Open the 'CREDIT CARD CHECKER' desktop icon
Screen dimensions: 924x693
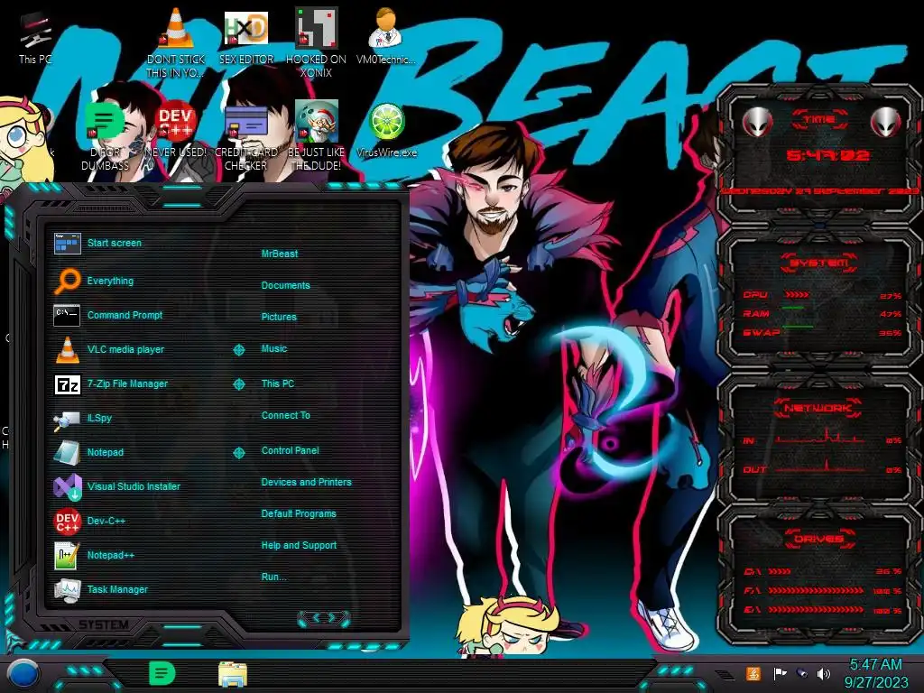tap(246, 135)
